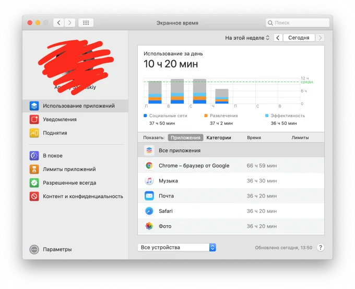355x289 pixels.
Task: Click the '10 ч 20 мин' daily usage total
Action: (171, 64)
